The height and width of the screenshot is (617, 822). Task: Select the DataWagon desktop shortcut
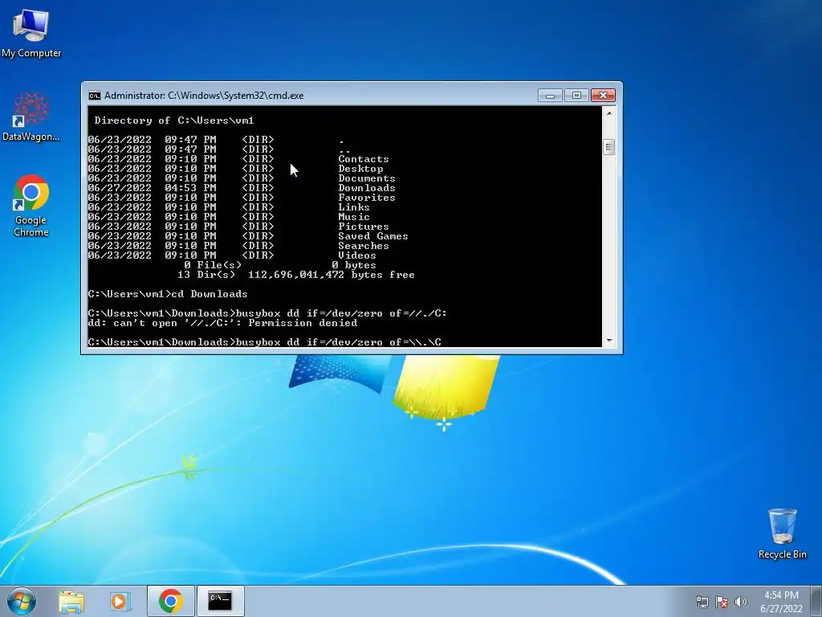click(x=31, y=116)
